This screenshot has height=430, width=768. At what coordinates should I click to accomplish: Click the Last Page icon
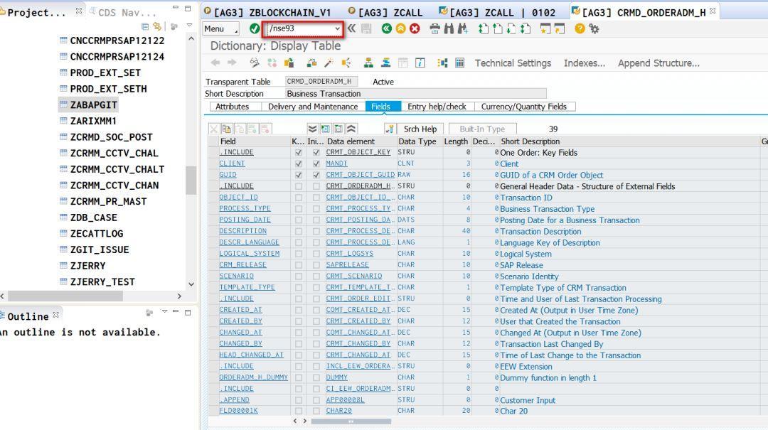coord(526,29)
